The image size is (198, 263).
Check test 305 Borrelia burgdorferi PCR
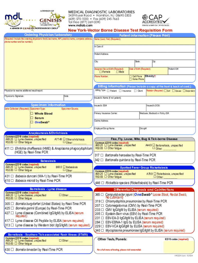pyautogui.click(x=12, y=204)
